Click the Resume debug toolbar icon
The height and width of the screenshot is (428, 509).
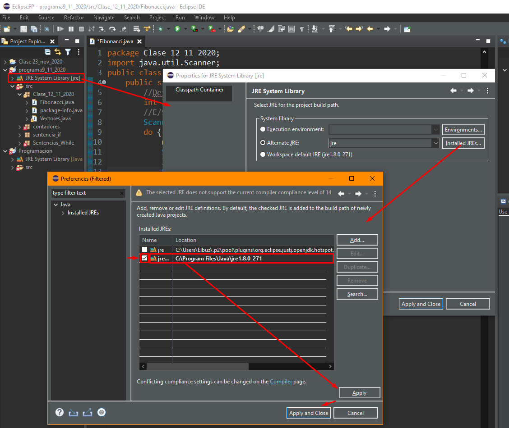(60, 29)
